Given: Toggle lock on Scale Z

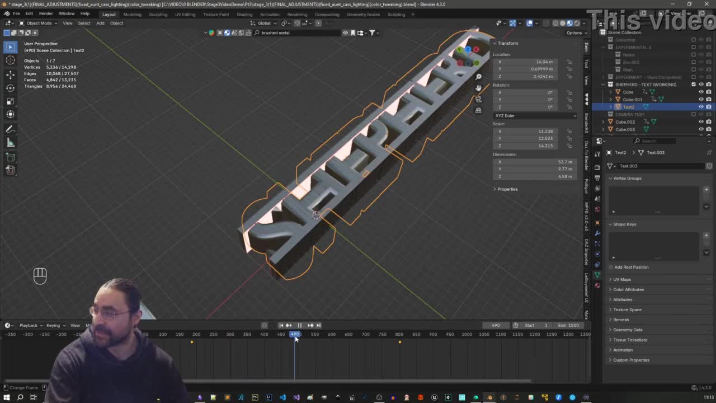Looking at the screenshot, I should pos(569,146).
